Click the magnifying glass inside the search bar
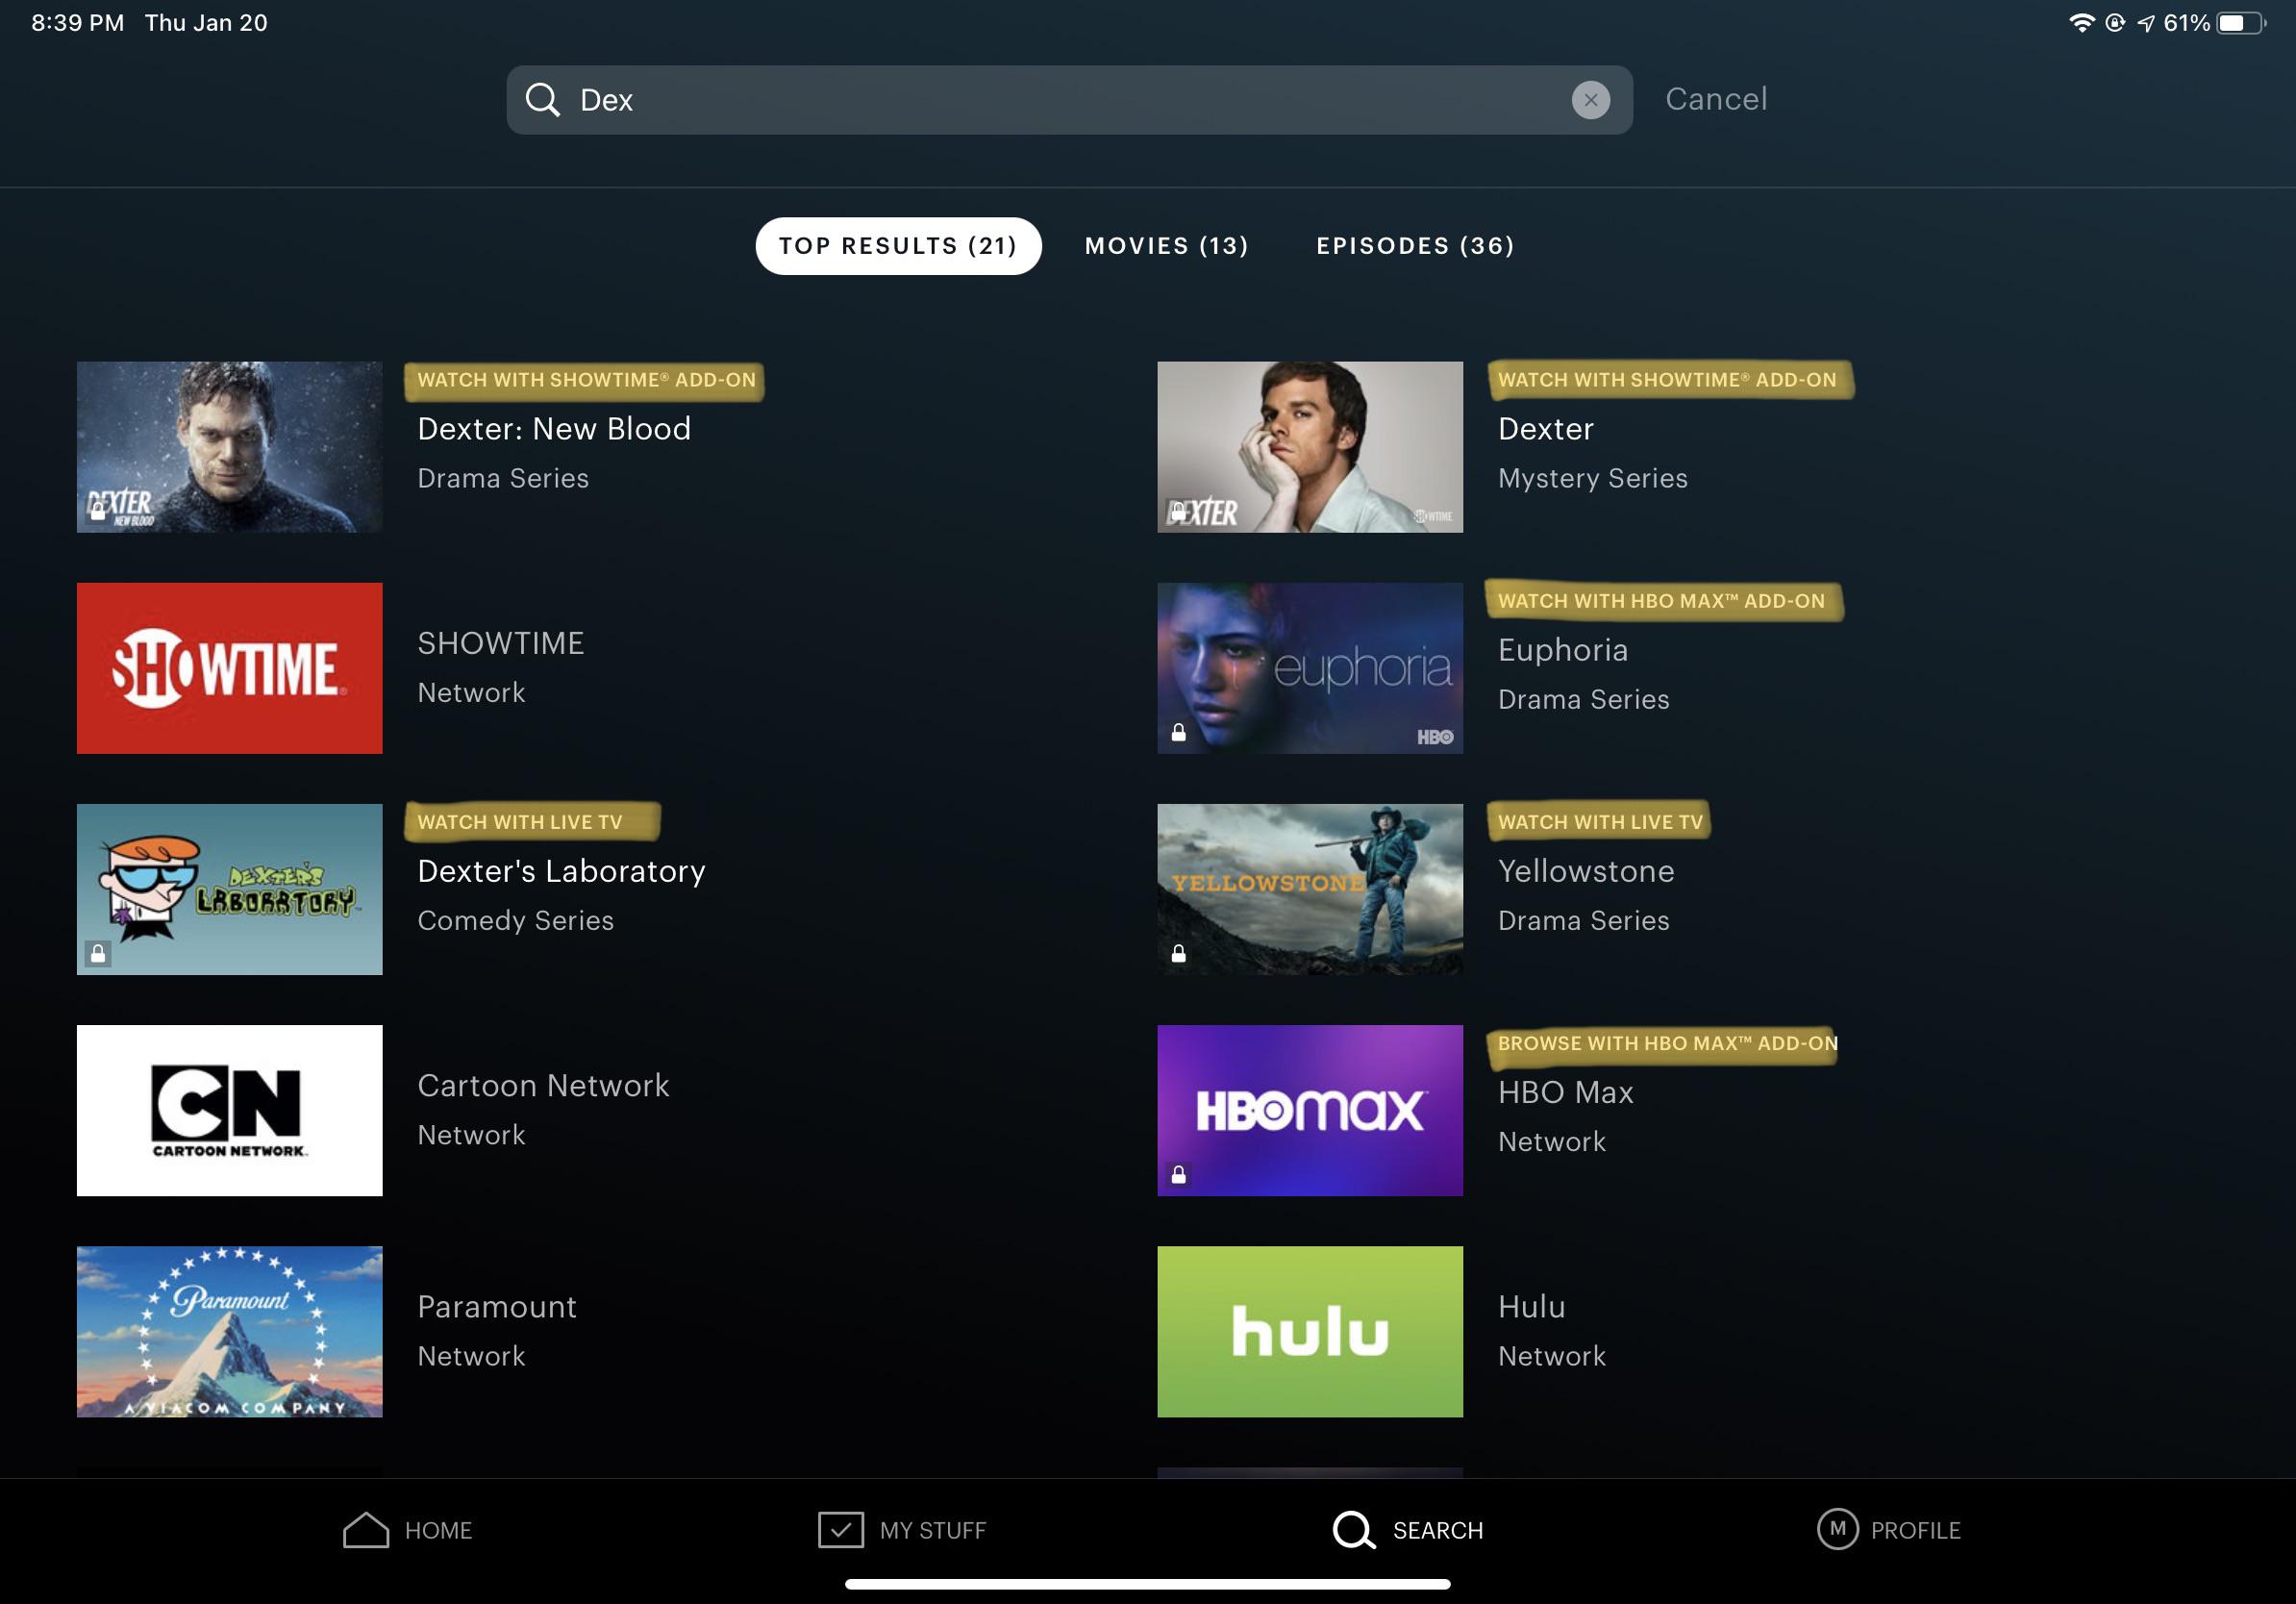 pos(543,99)
